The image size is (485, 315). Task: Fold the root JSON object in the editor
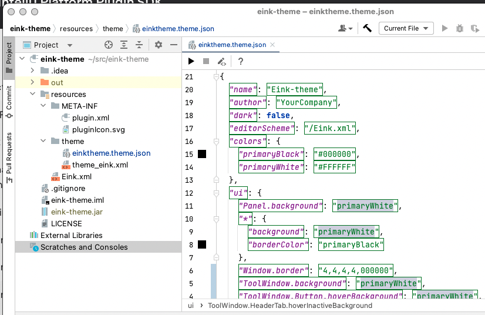point(216,76)
